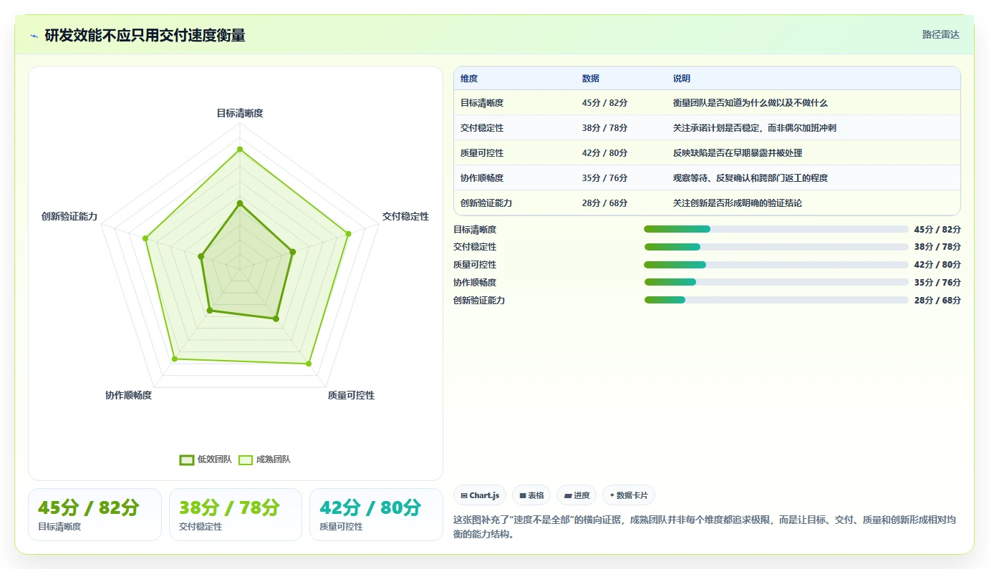Toggle the 成熟团队 legend item
The image size is (989, 569).
pos(264,459)
